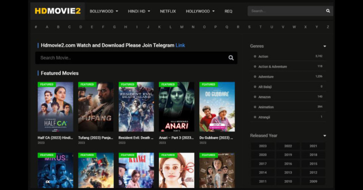Open the Do Gubbare movie poster
The image size is (363, 190).
point(217,107)
